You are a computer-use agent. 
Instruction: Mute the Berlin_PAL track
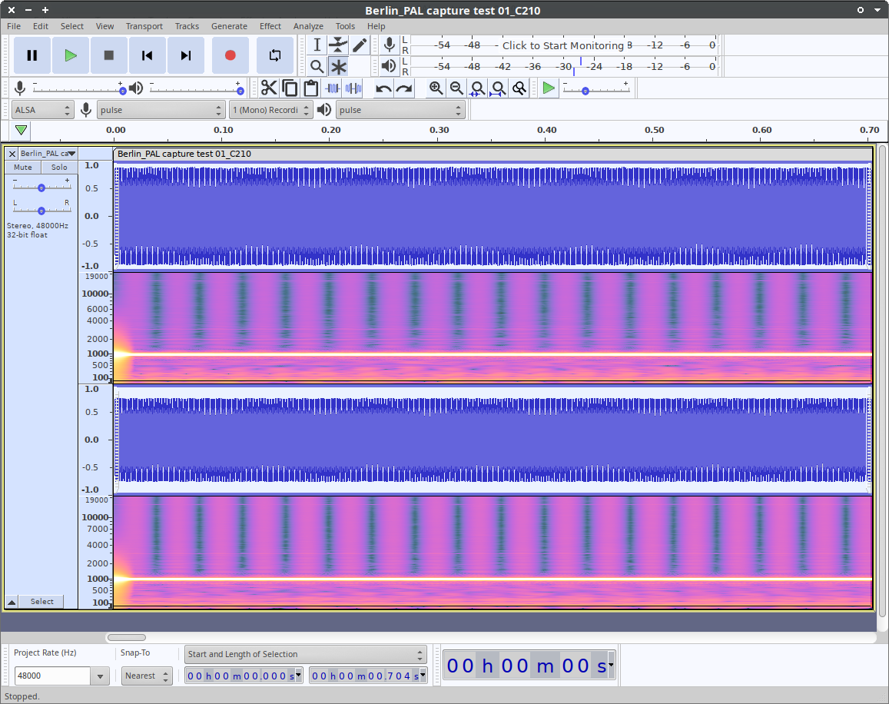click(23, 167)
